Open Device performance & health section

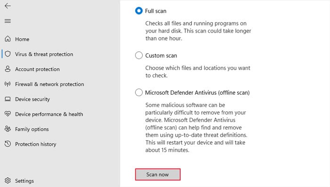click(x=49, y=114)
